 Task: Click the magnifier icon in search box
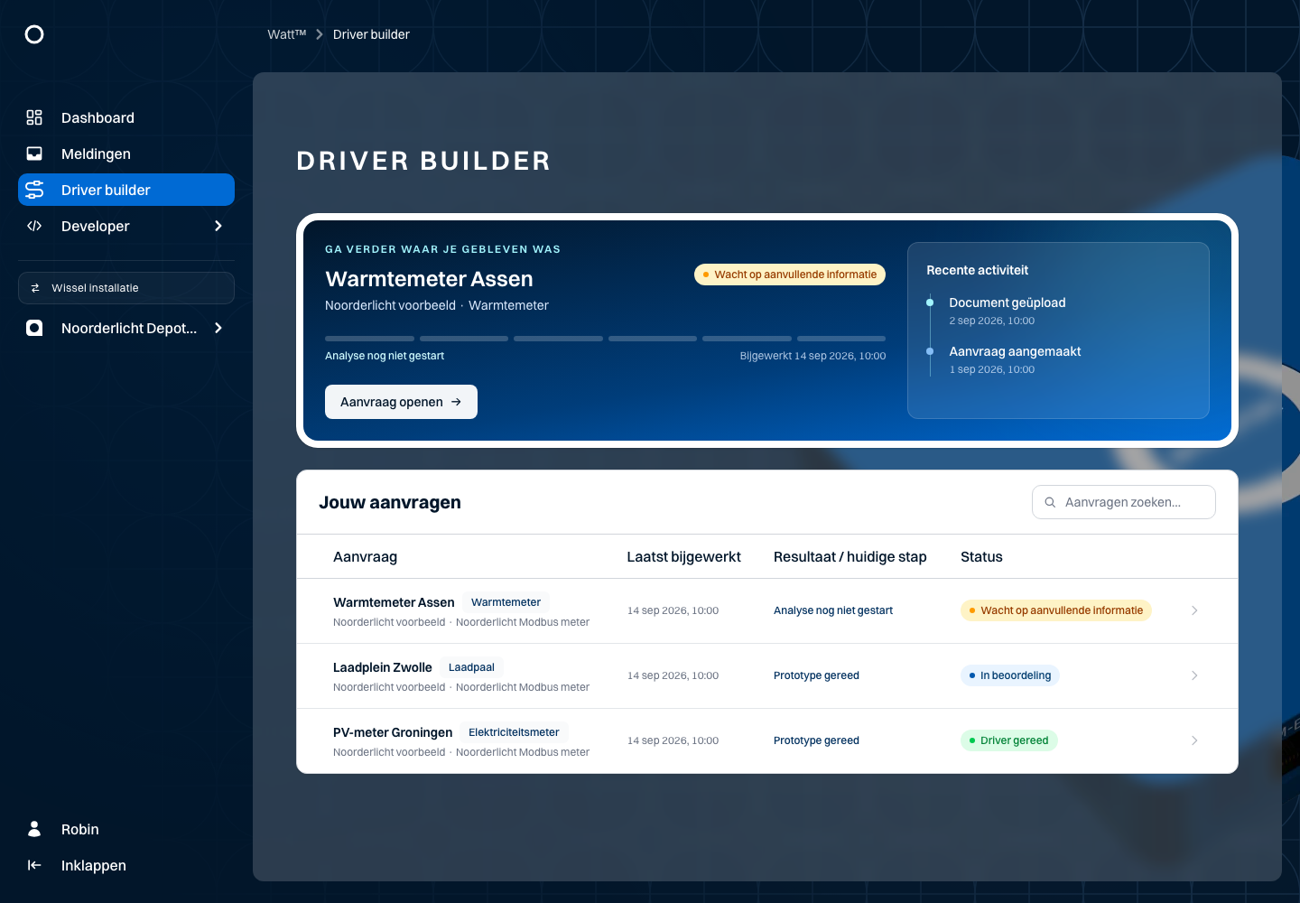[x=1050, y=502]
